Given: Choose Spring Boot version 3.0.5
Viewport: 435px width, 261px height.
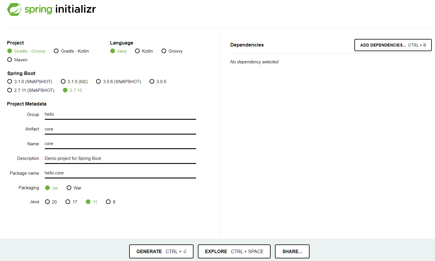Looking at the screenshot, I should [x=158, y=82].
